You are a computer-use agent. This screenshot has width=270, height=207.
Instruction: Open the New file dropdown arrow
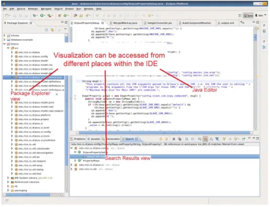[9, 16]
